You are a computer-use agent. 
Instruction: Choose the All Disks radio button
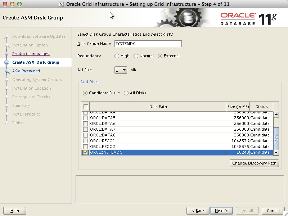pos(126,93)
